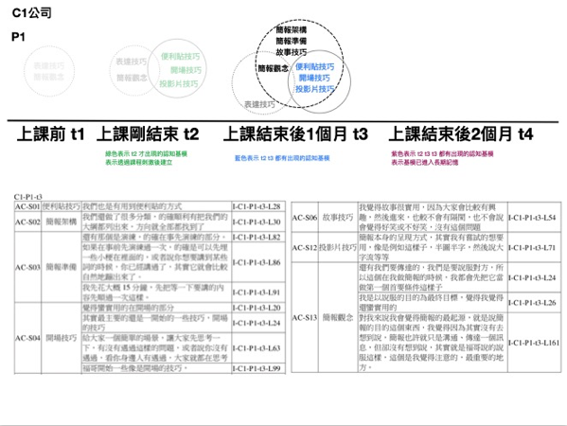This screenshot has width=567, height=426.
Task: Click the blue "投影片技巧" label in the t3 diagram
Action: click(x=314, y=89)
